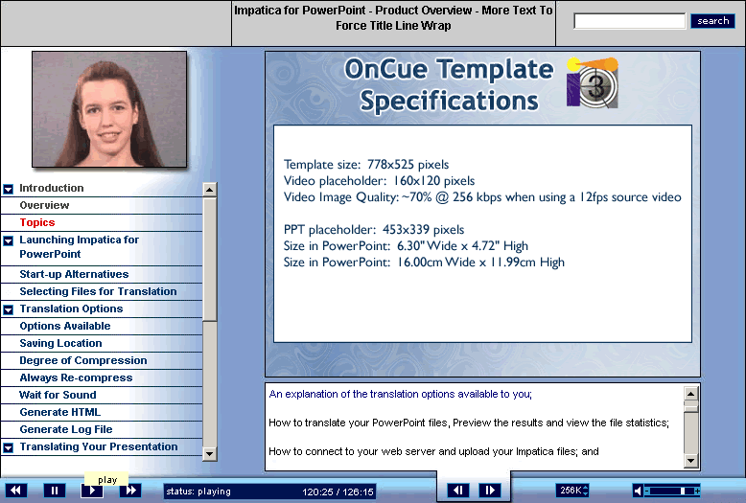This screenshot has width=746, height=503.
Task: Jump to Selecting Files for Translation
Action: click(98, 291)
